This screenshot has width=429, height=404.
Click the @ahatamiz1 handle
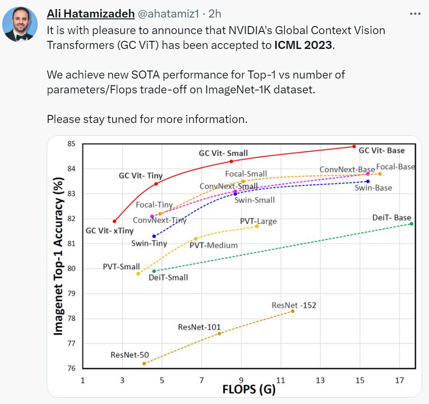(168, 14)
